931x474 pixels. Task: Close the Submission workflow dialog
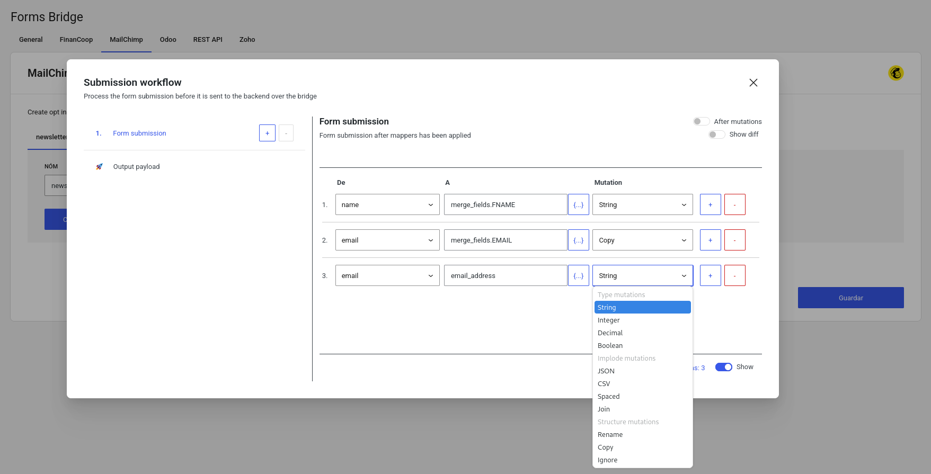click(x=753, y=83)
